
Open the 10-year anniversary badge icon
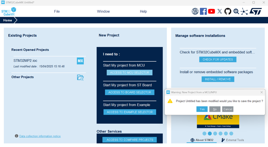pyautogui.click(x=195, y=12)
